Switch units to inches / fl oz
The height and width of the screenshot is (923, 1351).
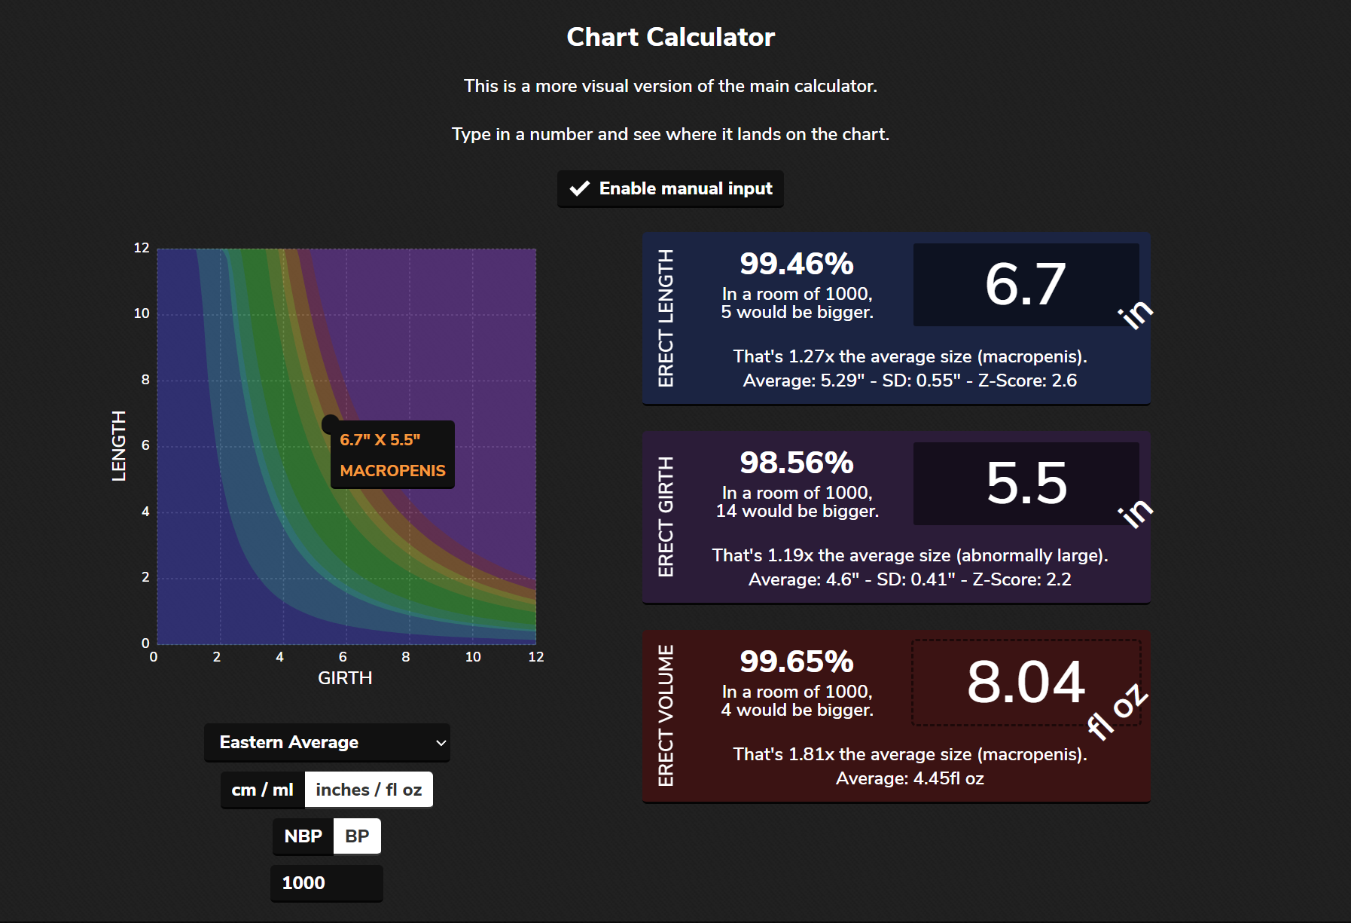[x=369, y=790]
